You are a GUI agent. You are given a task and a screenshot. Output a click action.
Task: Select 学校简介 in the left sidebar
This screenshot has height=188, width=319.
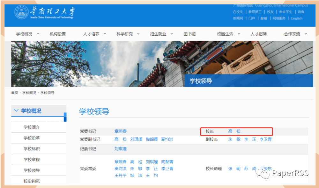click(x=32, y=127)
